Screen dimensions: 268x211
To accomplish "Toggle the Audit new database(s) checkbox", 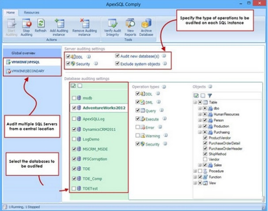I will pyautogui.click(x=117, y=57).
